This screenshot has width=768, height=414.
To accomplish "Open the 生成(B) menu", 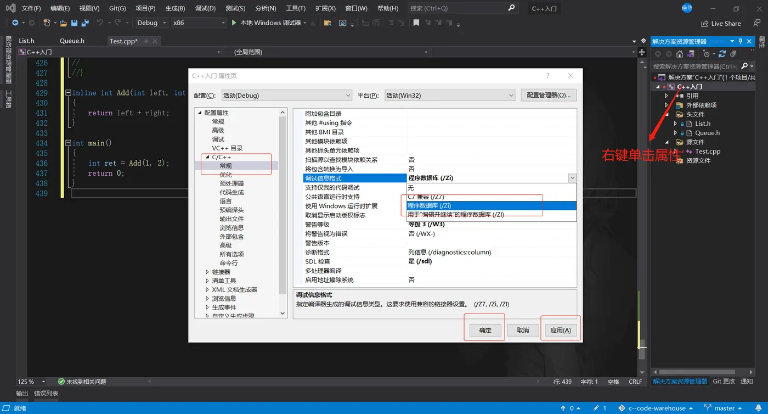I will coord(175,8).
